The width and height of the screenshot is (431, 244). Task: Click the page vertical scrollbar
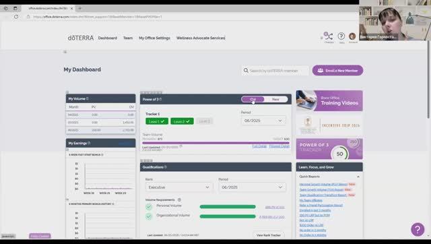[428, 80]
